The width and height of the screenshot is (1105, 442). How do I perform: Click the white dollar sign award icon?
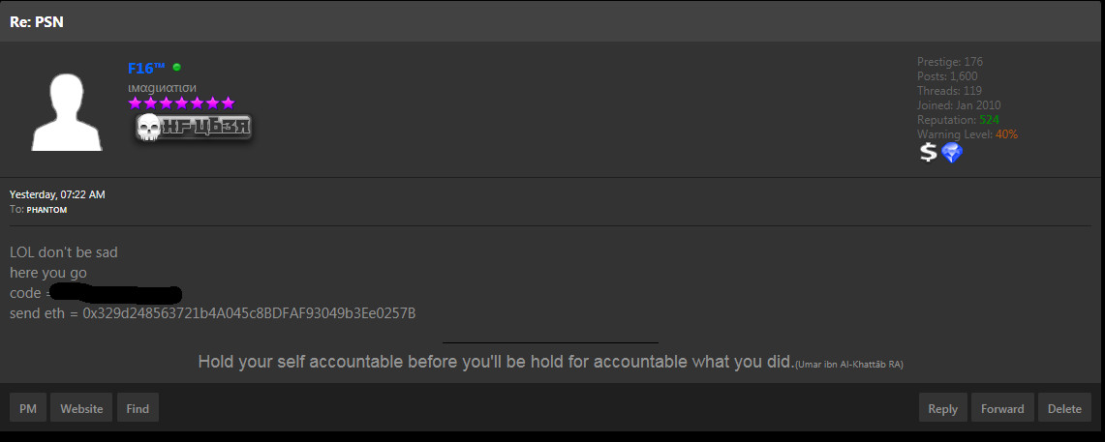(928, 153)
